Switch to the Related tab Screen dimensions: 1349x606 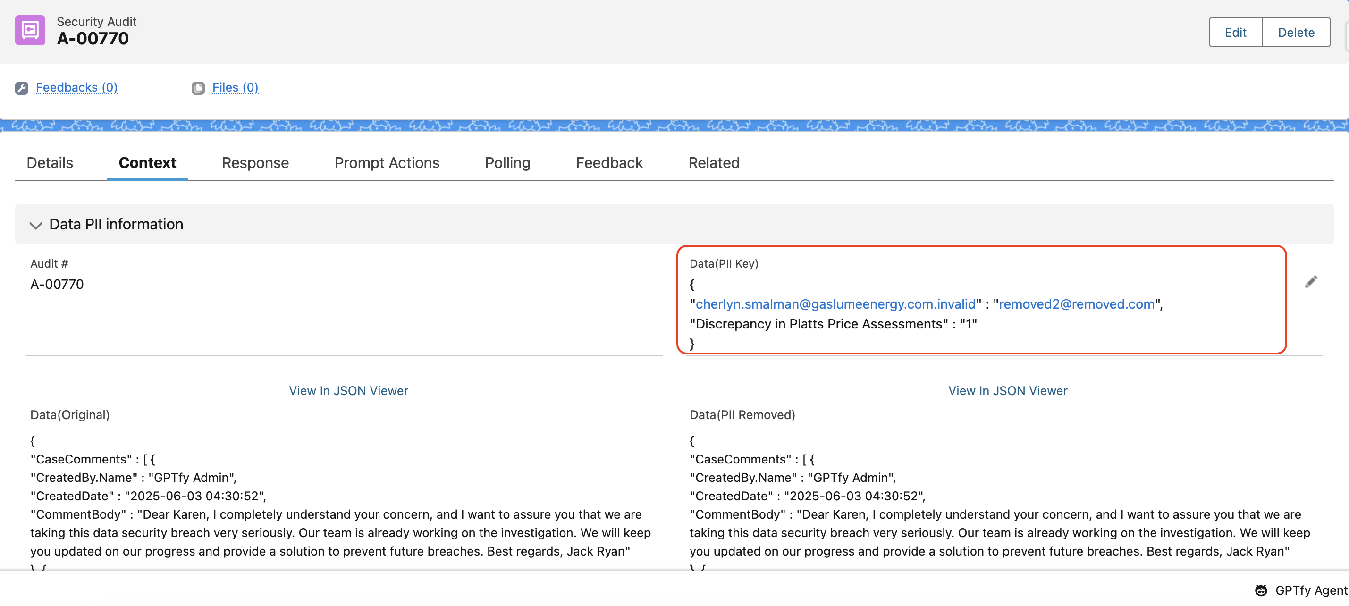(713, 163)
